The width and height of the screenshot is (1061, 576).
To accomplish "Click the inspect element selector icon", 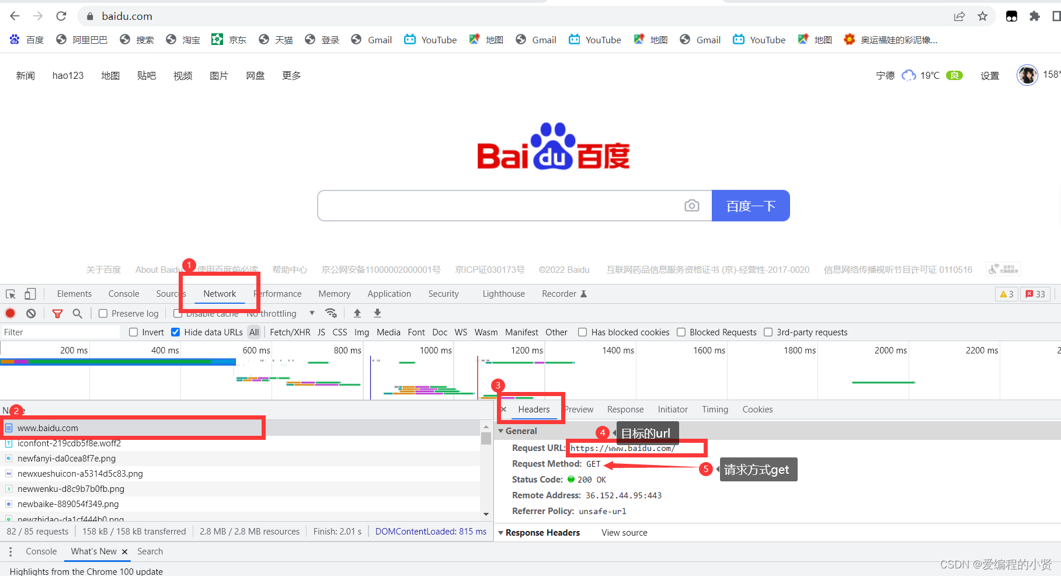I will click(x=11, y=294).
